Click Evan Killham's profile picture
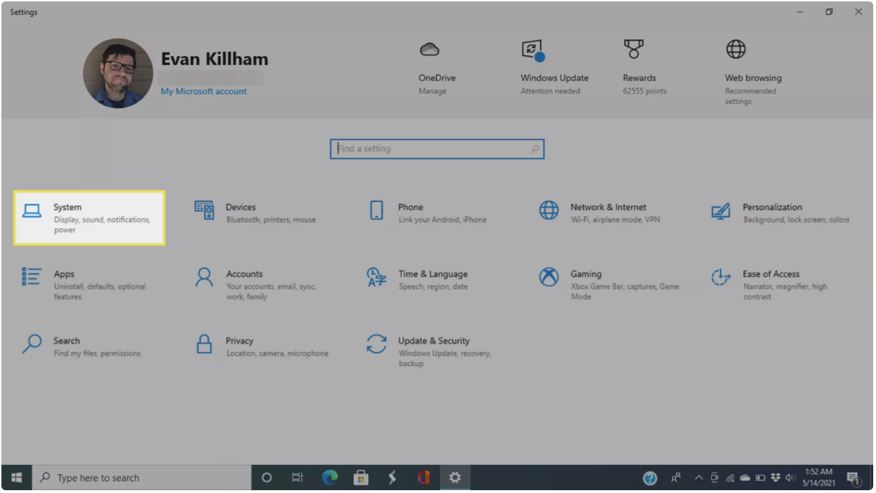Screen dimensions: 876x493 click(x=118, y=73)
